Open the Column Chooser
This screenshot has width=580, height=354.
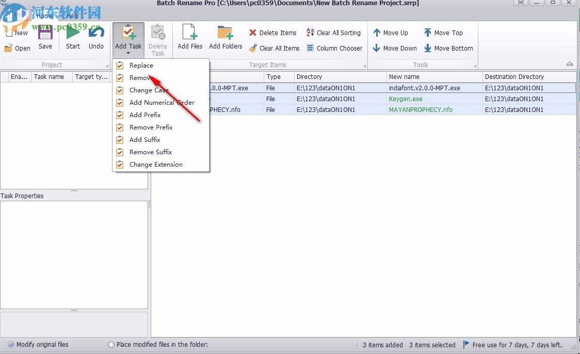(335, 48)
